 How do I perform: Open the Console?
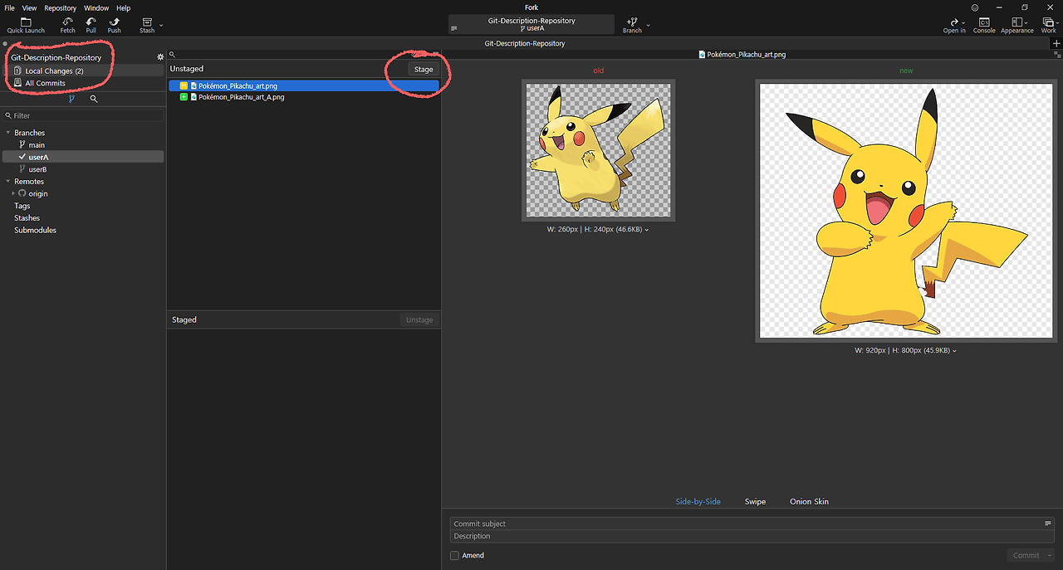tap(984, 25)
